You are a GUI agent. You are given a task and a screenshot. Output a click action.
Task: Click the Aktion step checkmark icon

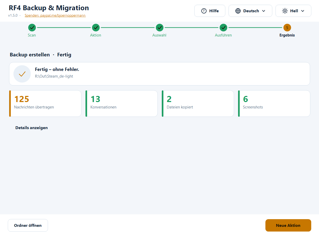coord(96,28)
